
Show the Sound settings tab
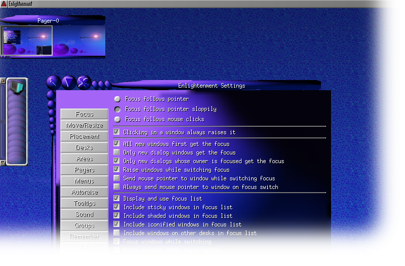[84, 214]
